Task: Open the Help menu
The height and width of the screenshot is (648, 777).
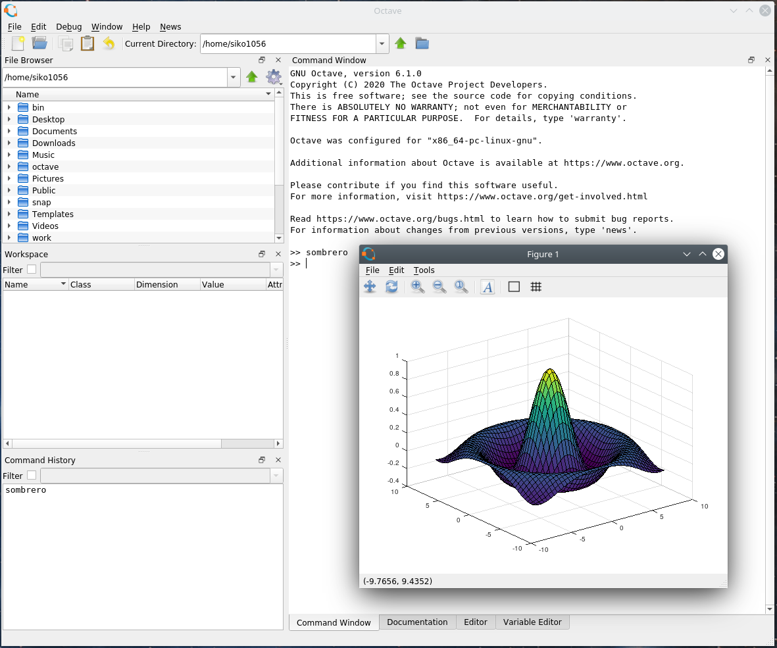Action: coord(141,27)
